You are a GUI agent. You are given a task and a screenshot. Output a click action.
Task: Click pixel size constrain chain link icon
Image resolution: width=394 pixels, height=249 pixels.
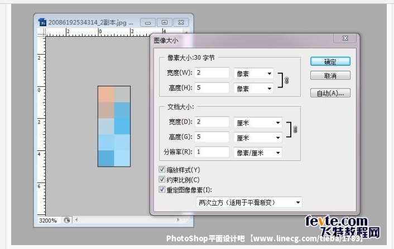[x=286, y=80]
